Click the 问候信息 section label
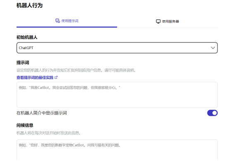This screenshot has width=229, height=161. pyautogui.click(x=25, y=125)
